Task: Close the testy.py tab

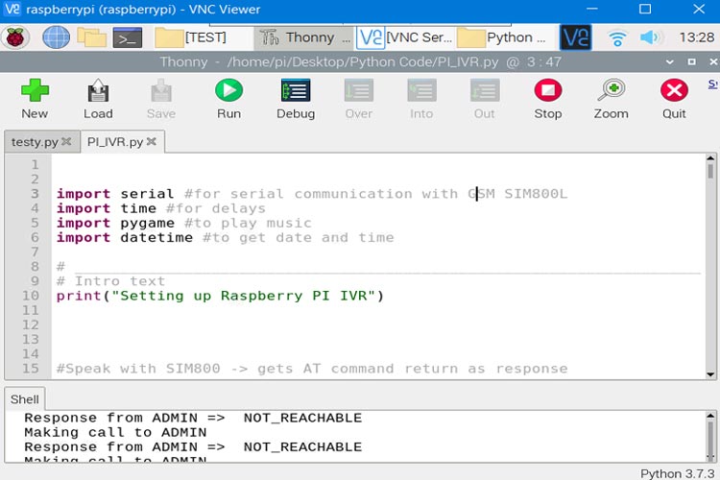Action: pos(66,141)
